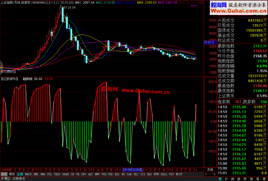The width and height of the screenshot is (268, 181).
Task: Open the 关联报价 related quotes button
Action: [x=19, y=179]
